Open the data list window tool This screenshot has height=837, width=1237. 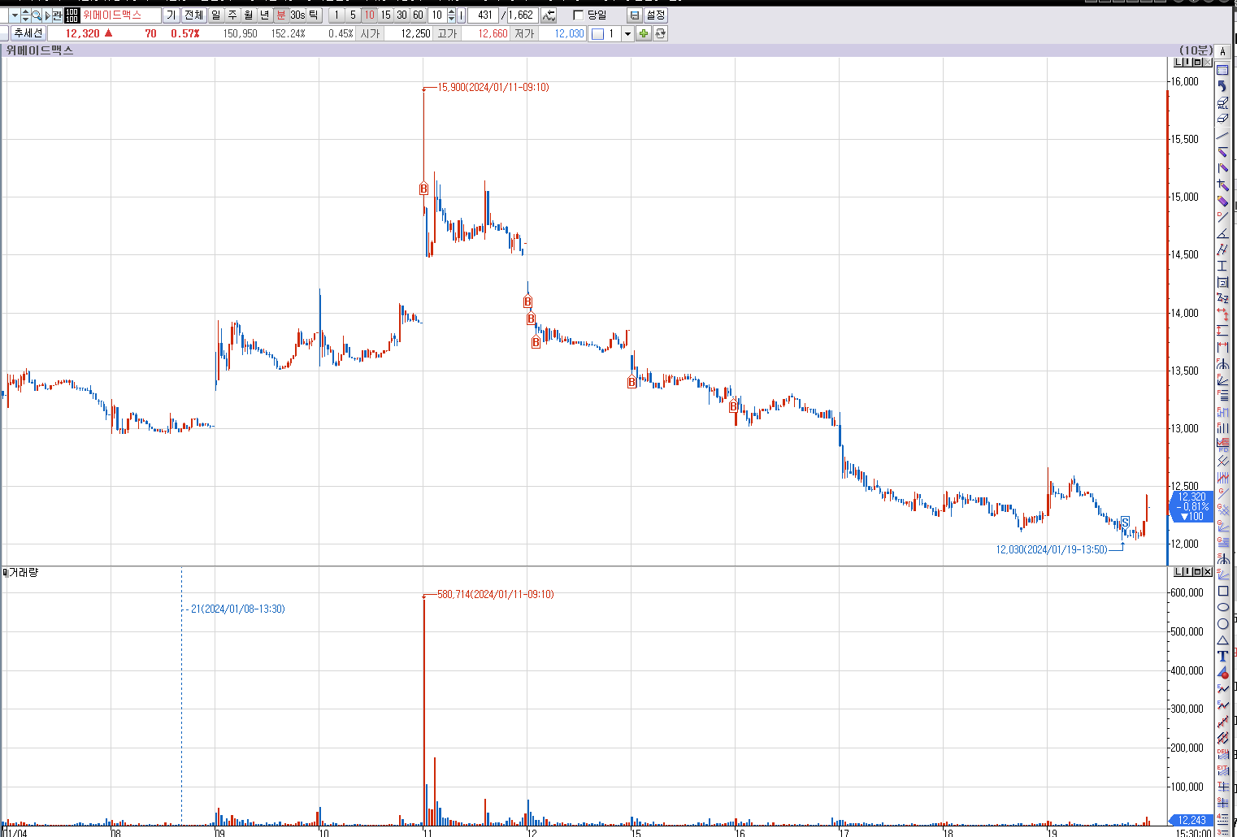pos(1222,70)
